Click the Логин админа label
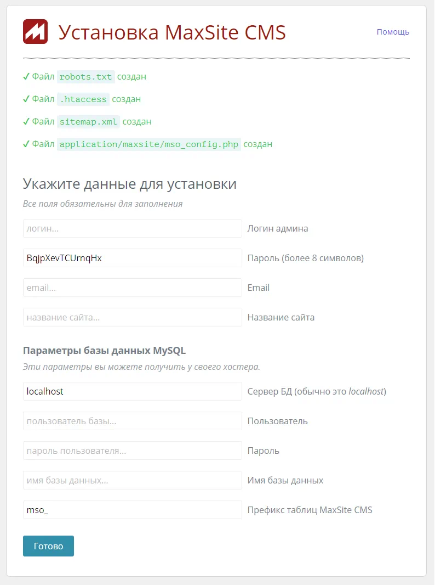Image resolution: width=435 pixels, height=585 pixels. point(278,228)
